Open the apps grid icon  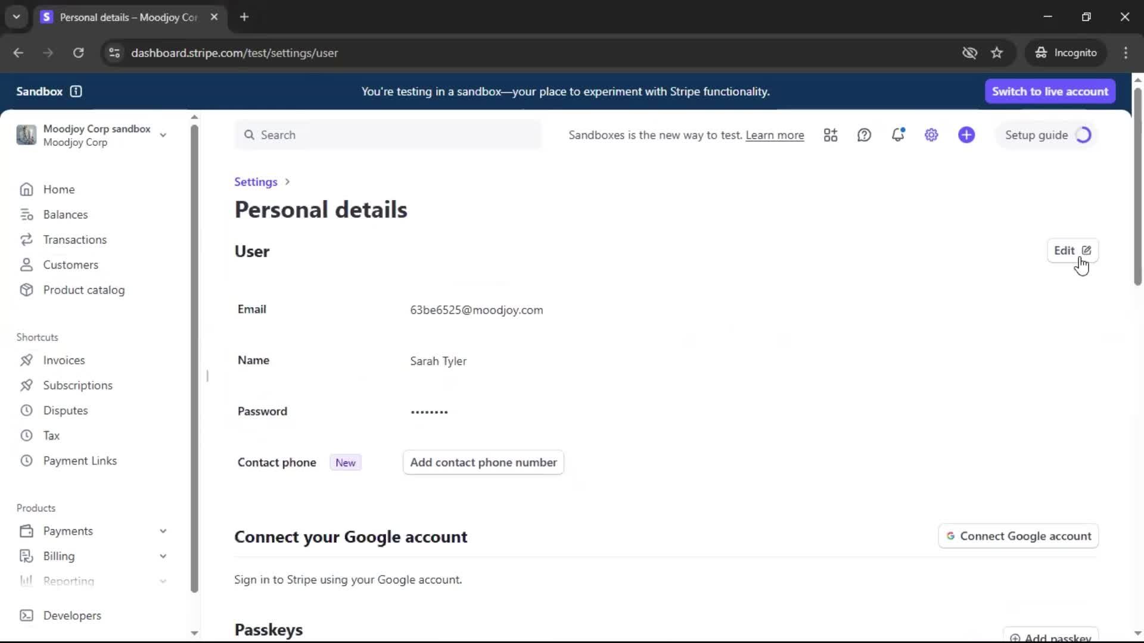point(831,135)
